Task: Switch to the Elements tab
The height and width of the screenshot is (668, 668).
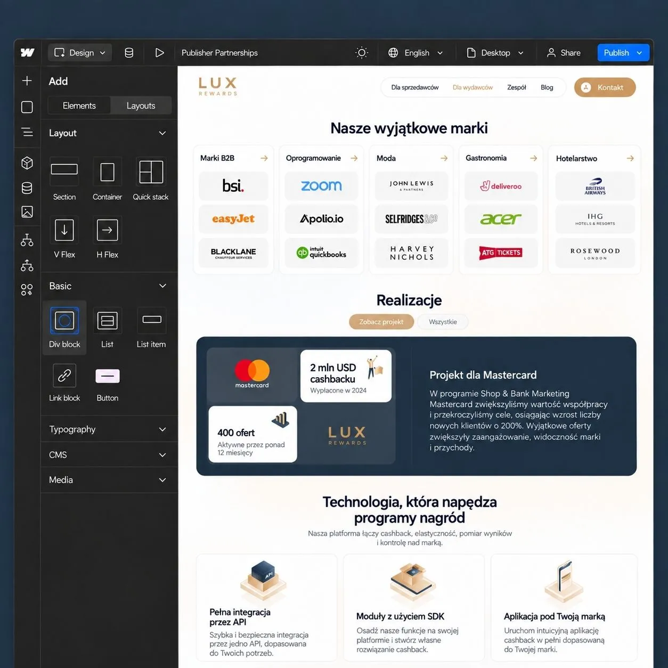Action: click(x=79, y=105)
